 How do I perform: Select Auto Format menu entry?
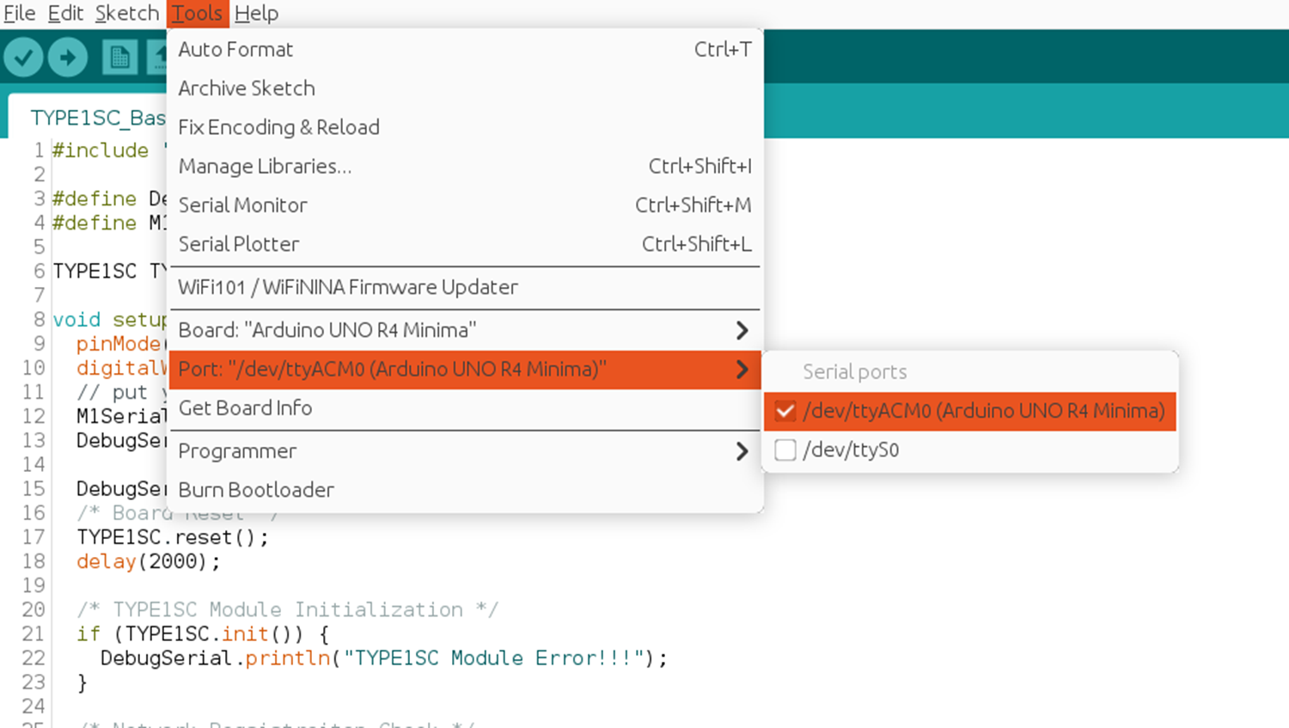point(465,50)
